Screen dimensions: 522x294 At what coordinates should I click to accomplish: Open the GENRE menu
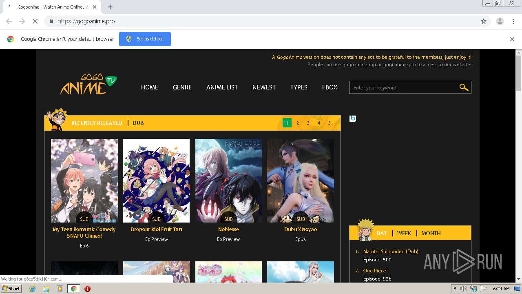coord(182,87)
